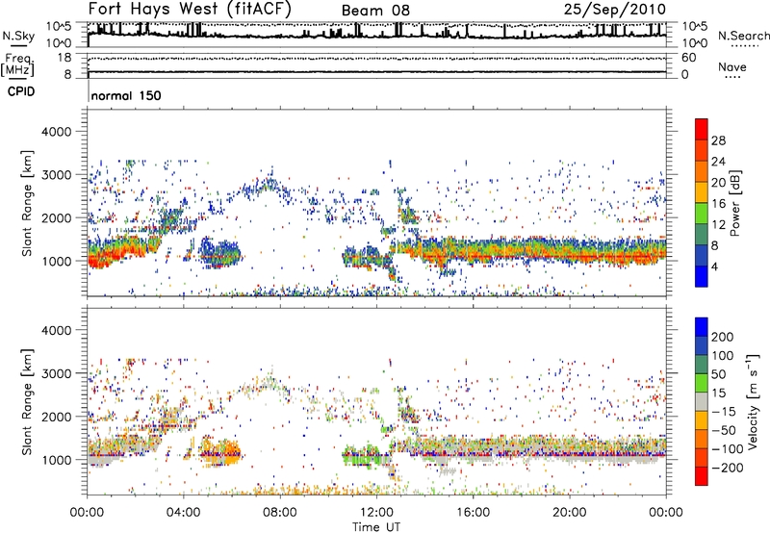Click the power panel 'Slant Range [km]' label
Viewport: 770px width, 533px height.
pos(27,203)
